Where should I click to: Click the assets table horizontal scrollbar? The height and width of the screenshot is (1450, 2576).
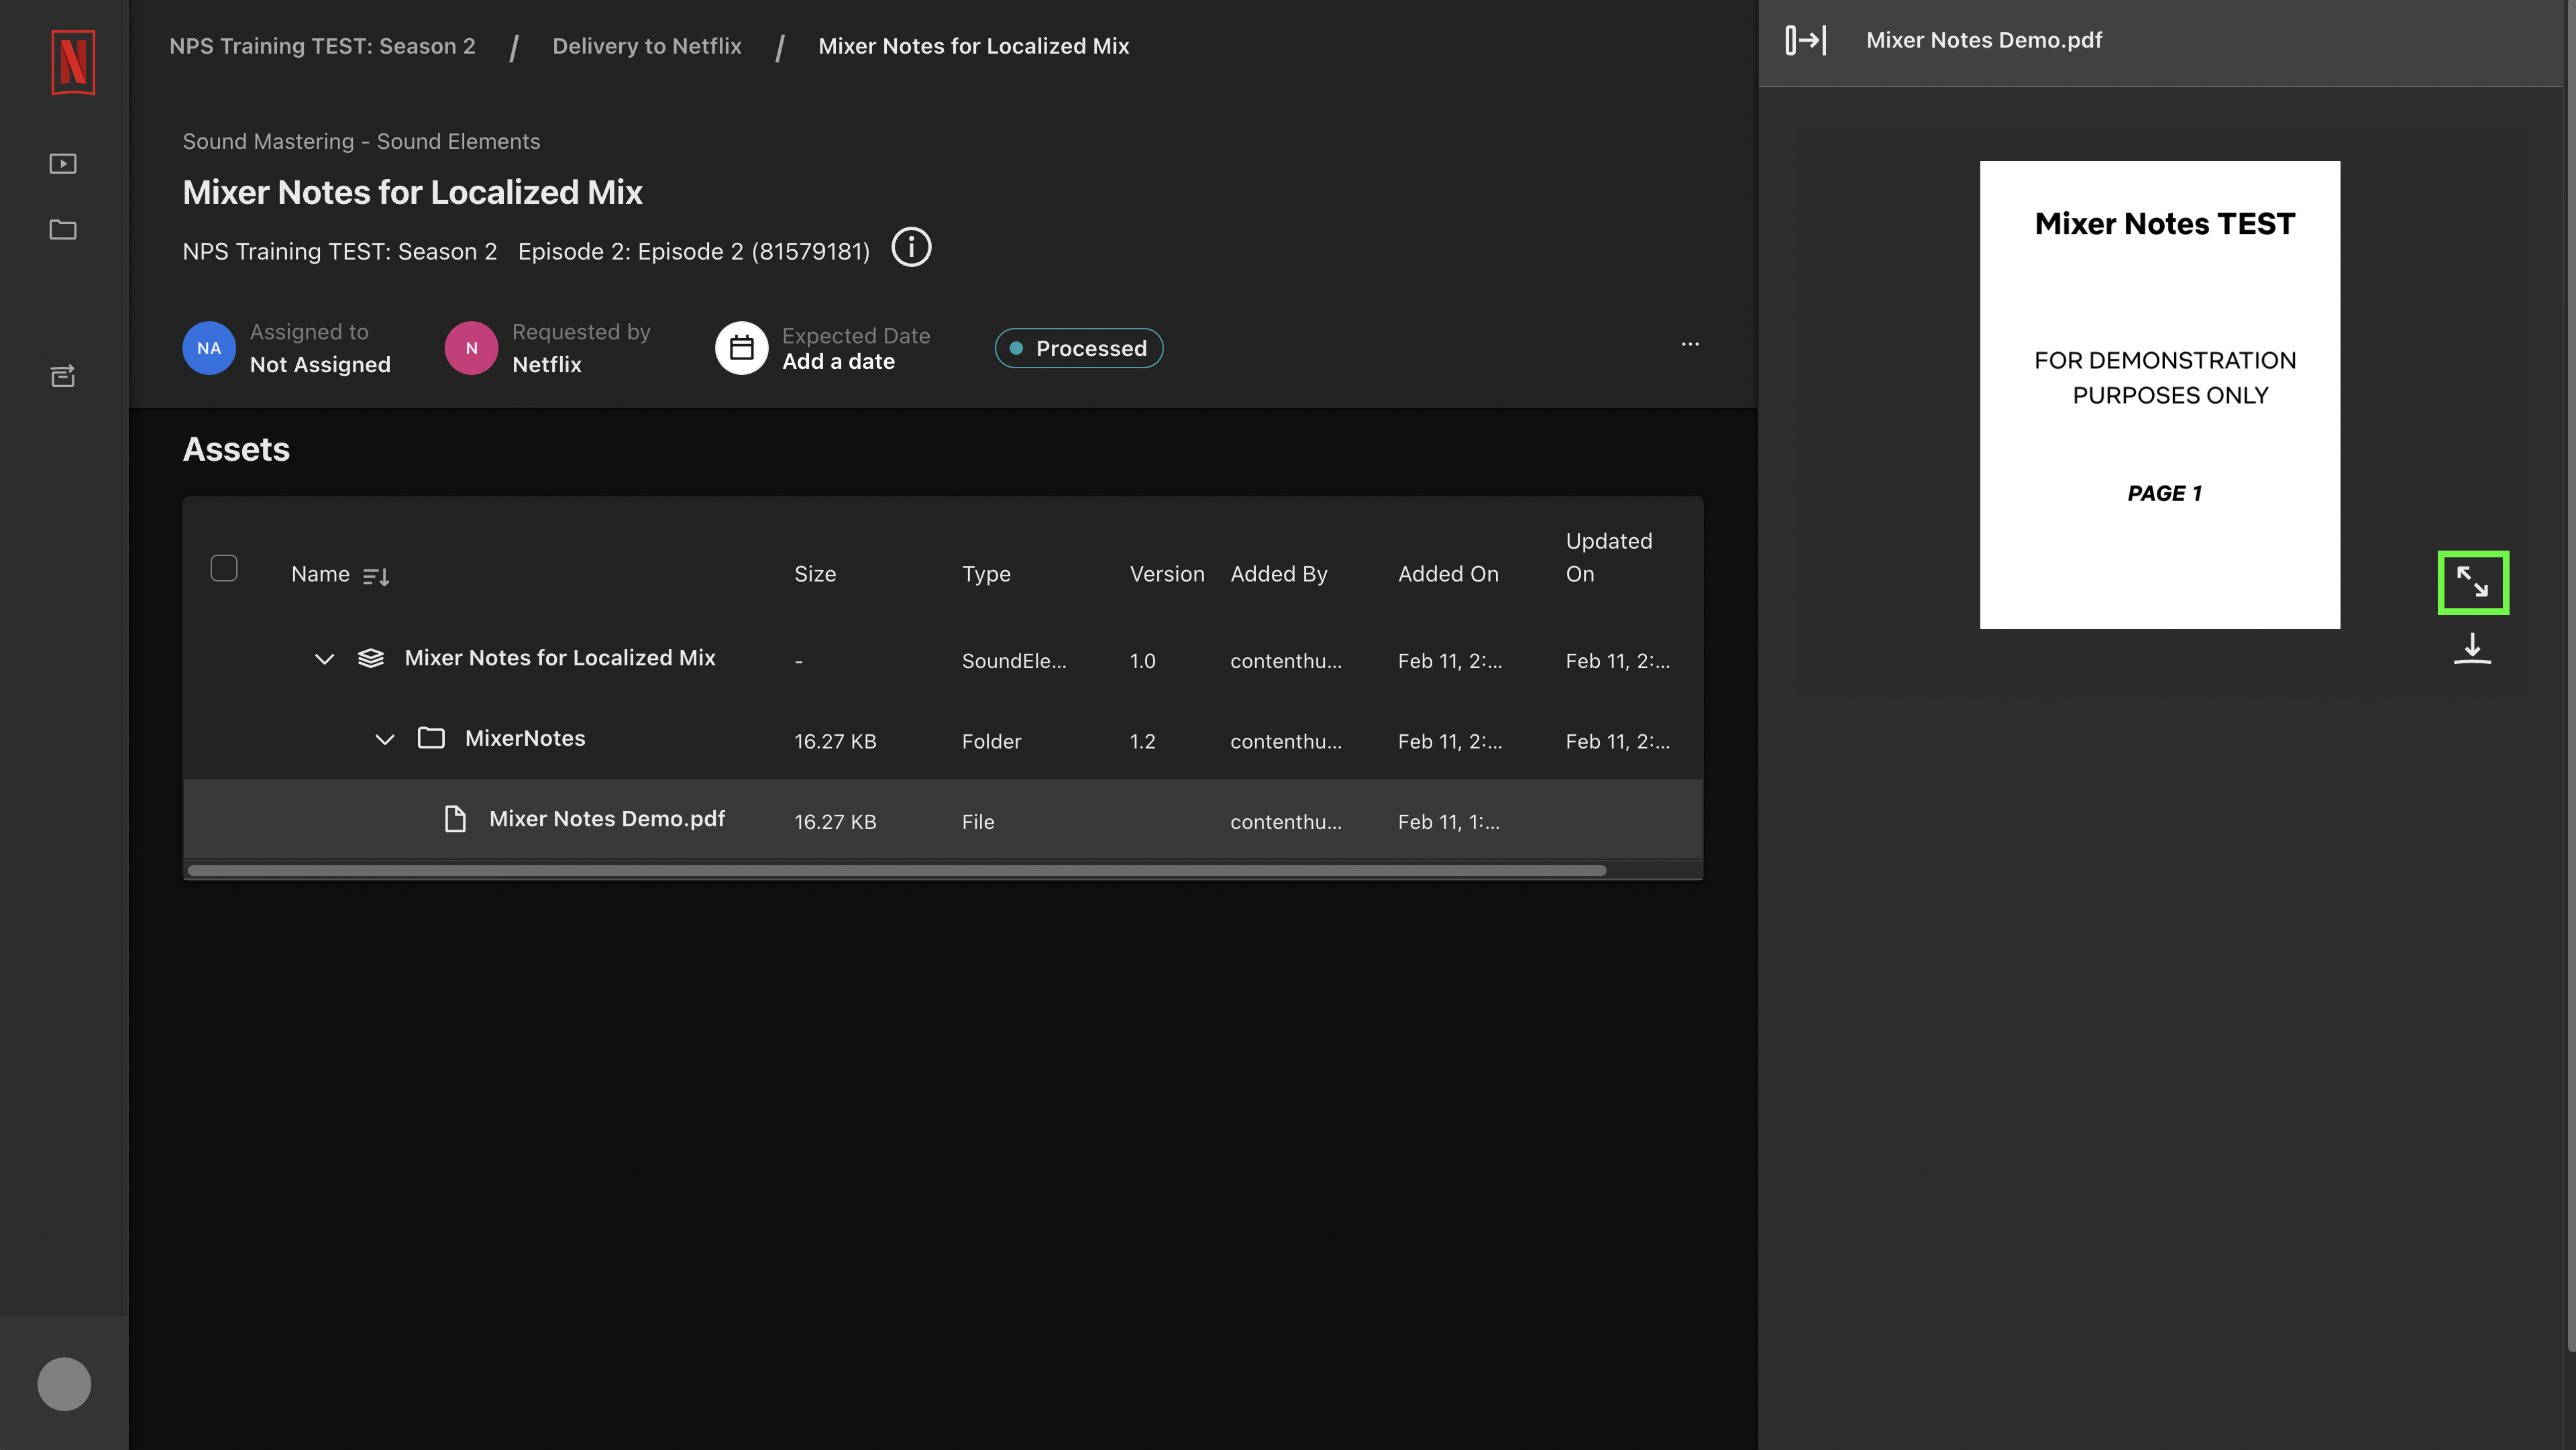click(897, 870)
